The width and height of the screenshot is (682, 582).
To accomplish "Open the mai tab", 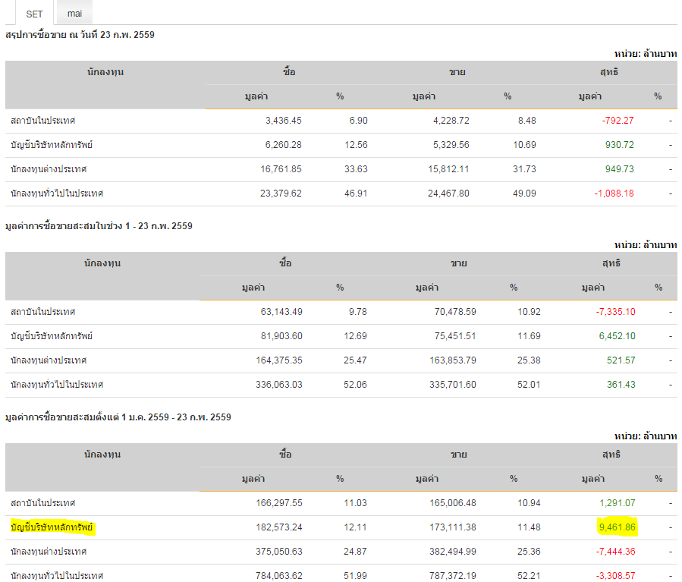I will [x=74, y=14].
